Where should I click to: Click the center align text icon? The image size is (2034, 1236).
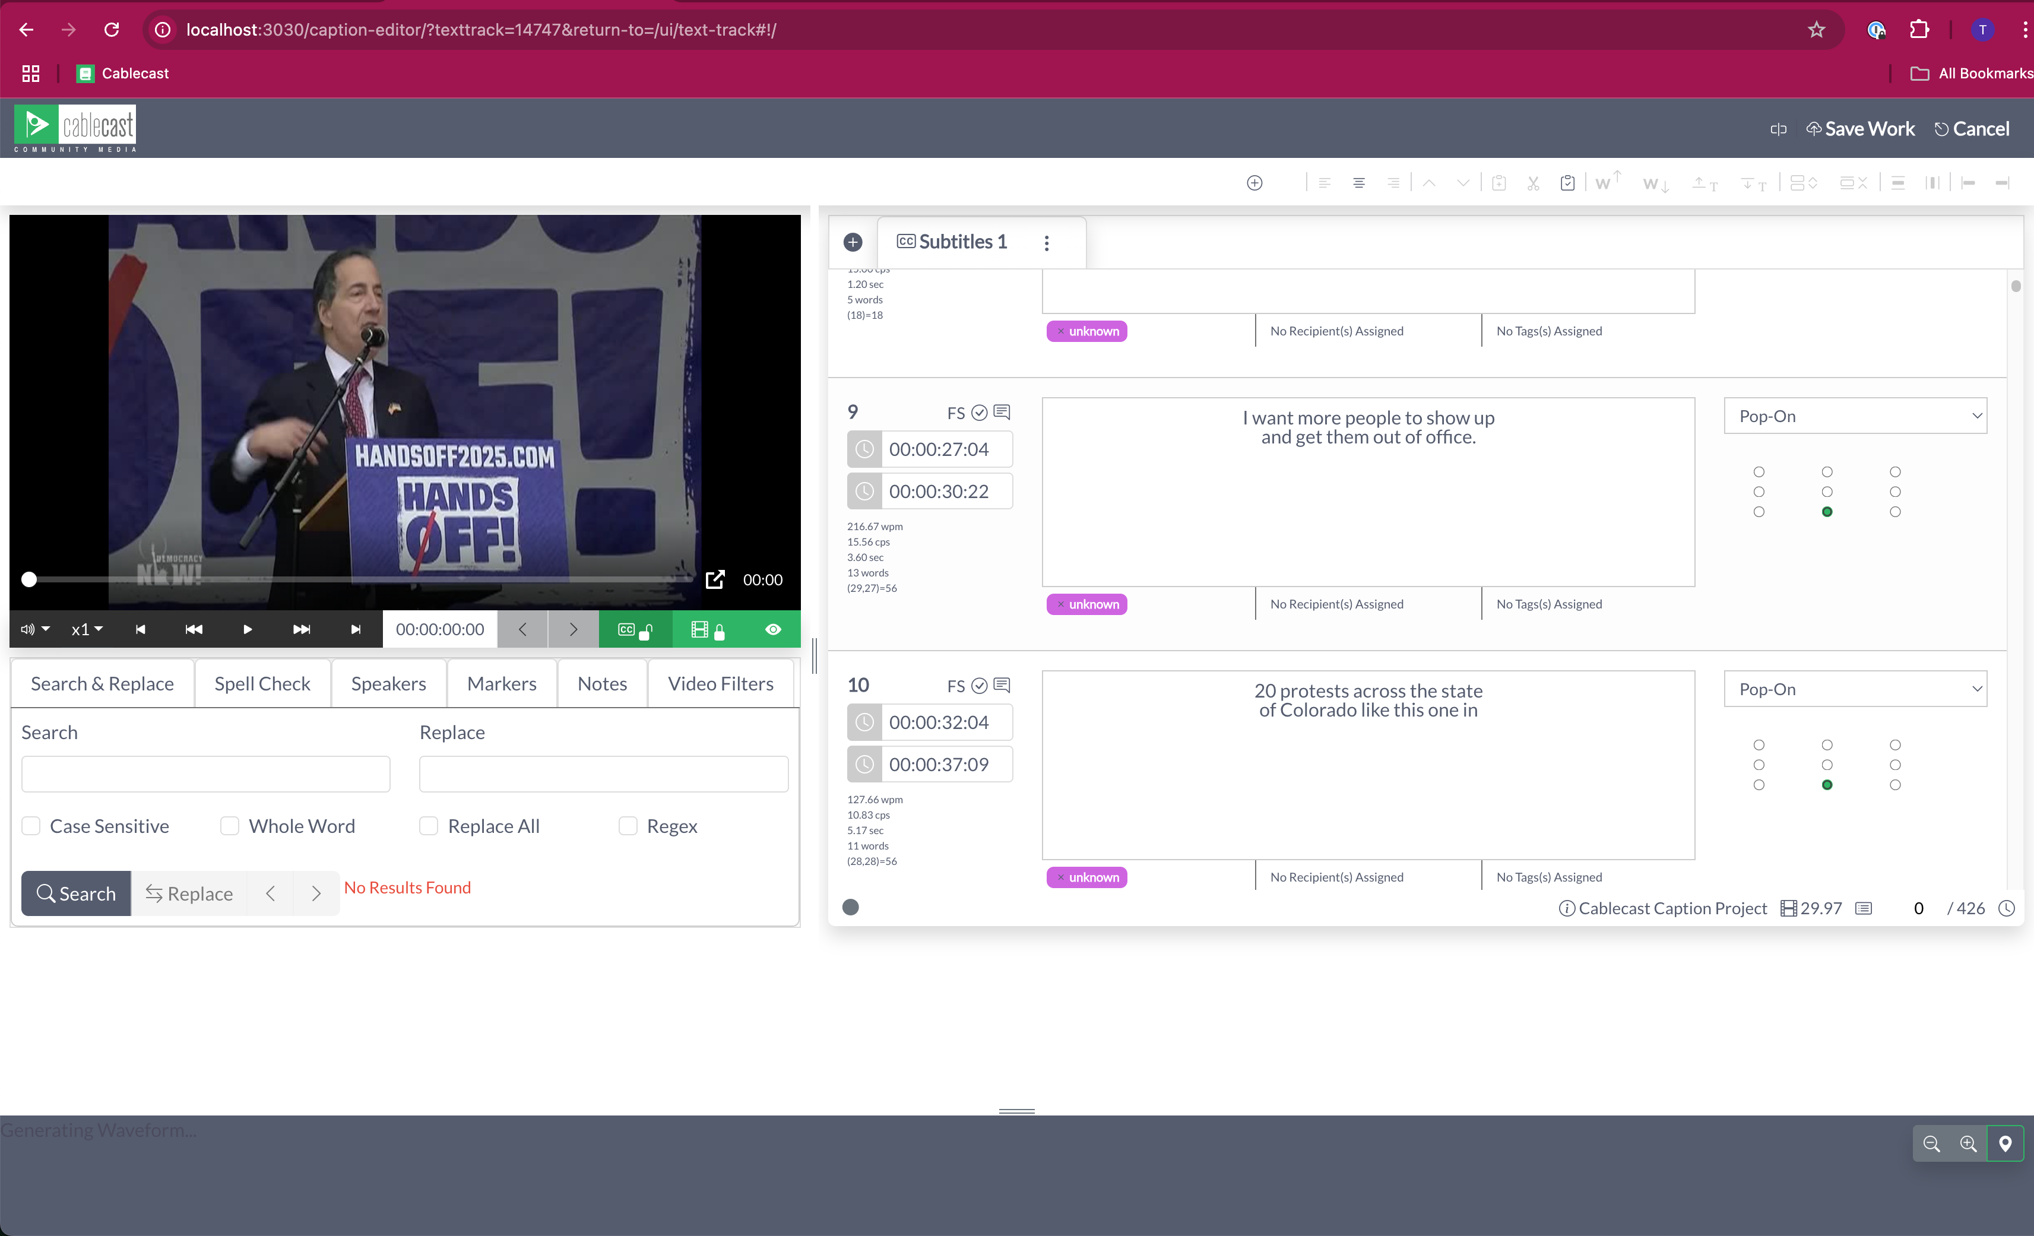[1359, 183]
